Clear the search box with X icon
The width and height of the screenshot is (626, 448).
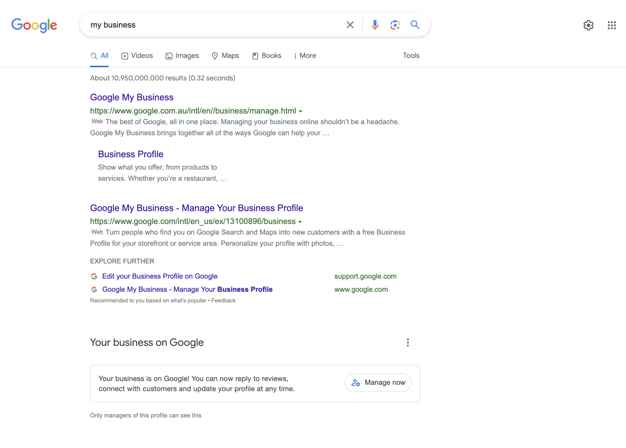[350, 25]
